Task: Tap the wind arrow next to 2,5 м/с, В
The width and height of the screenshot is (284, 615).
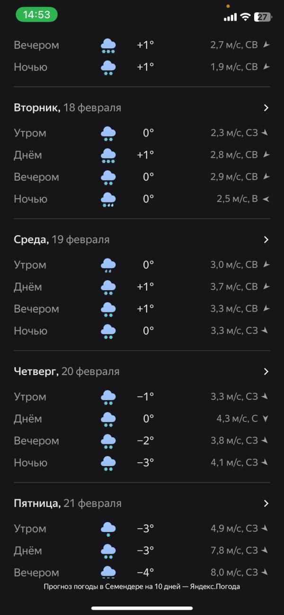Action: [x=266, y=199]
